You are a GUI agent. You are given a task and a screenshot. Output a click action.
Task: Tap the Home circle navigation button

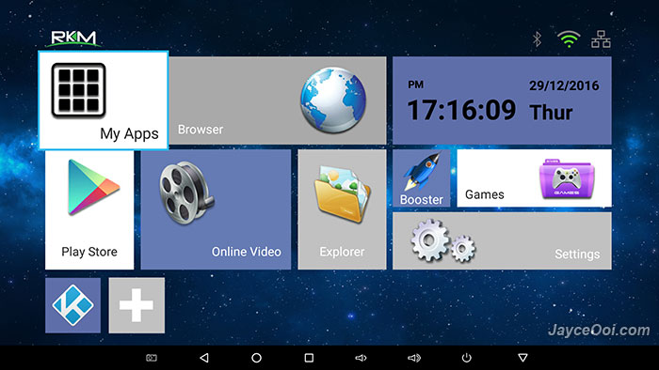(256, 358)
